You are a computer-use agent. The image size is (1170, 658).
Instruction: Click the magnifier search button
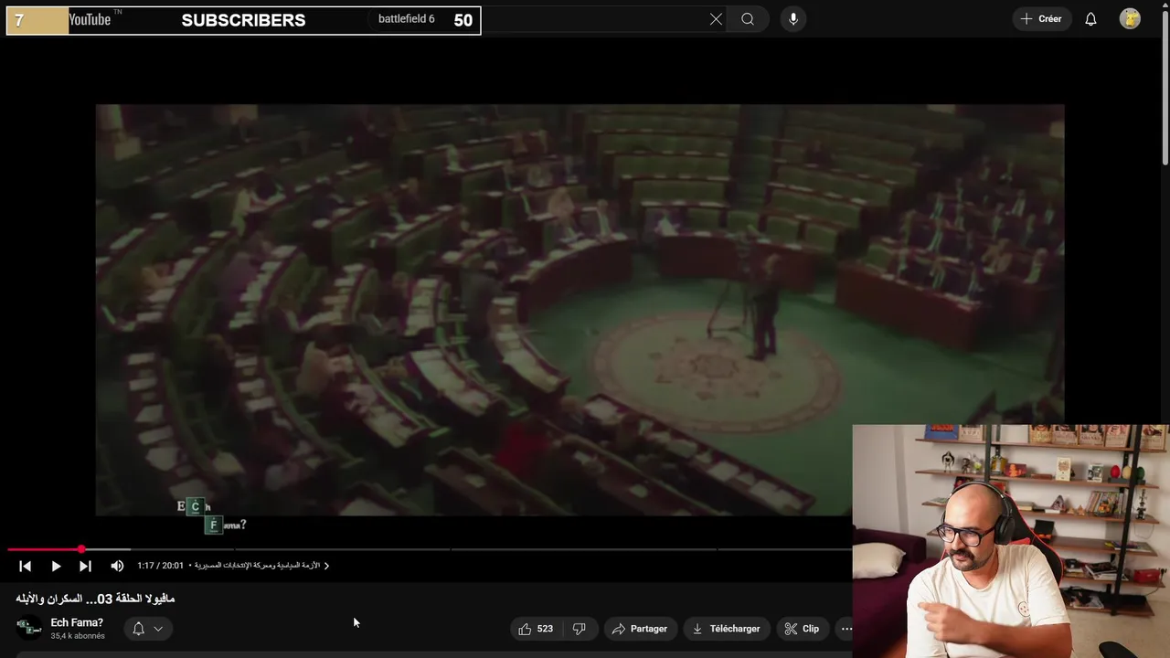point(748,19)
